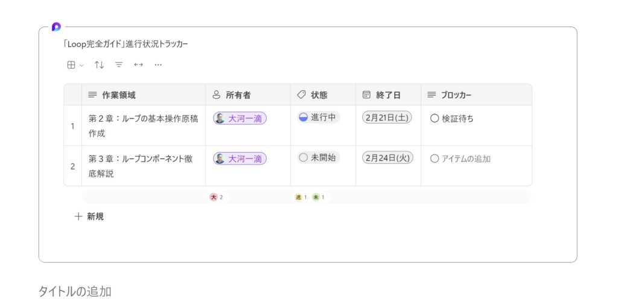This screenshot has width=618, height=299.
Task: Open the table view switcher dropdown
Action: coord(75,65)
